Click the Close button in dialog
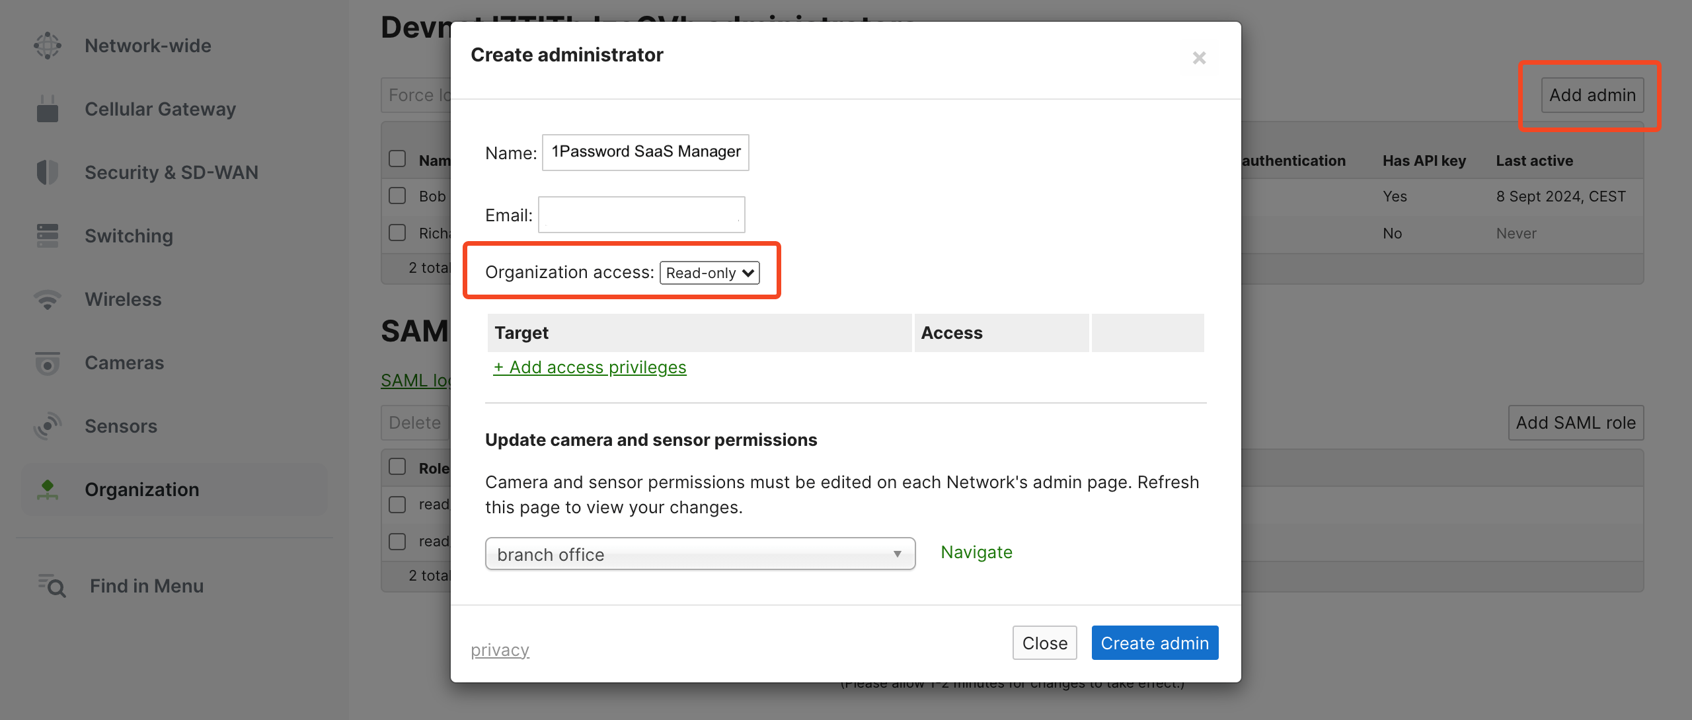 (1044, 643)
